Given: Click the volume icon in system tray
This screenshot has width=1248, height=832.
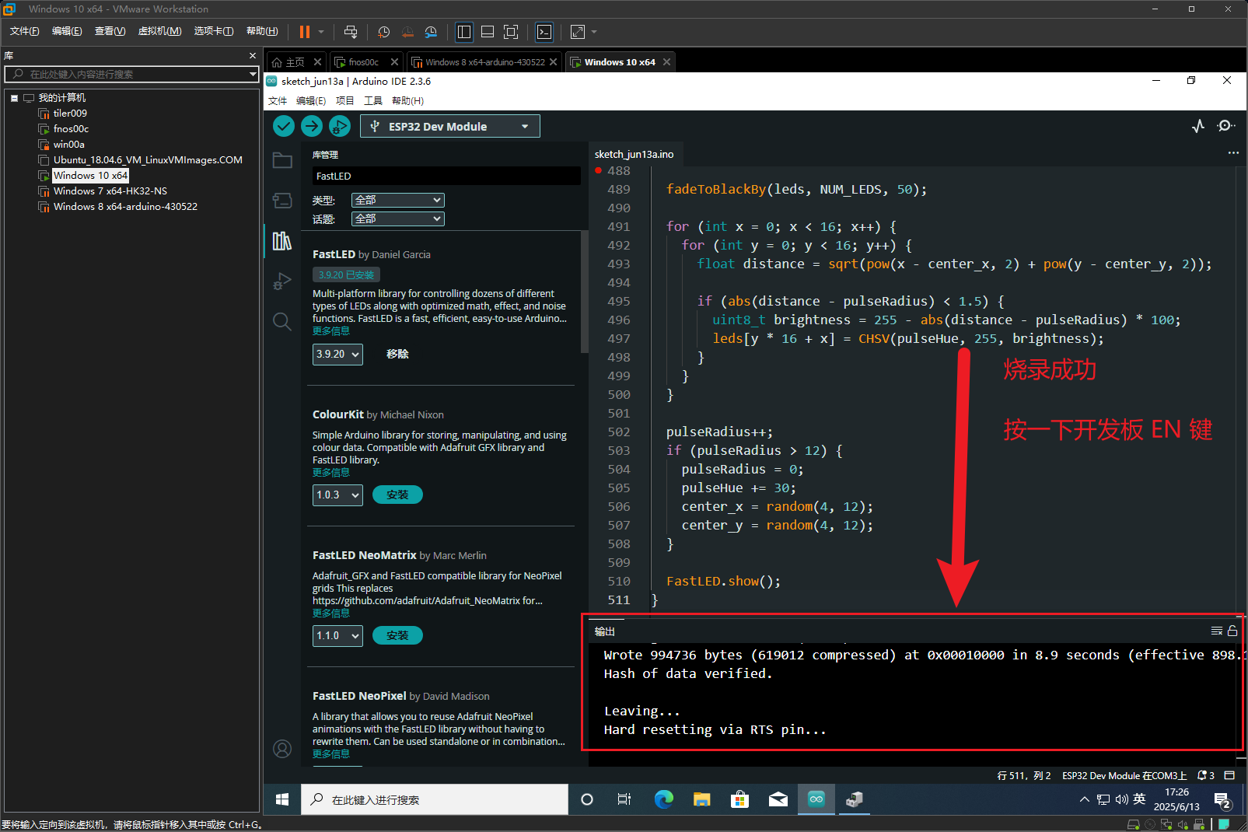Looking at the screenshot, I should click(1121, 799).
